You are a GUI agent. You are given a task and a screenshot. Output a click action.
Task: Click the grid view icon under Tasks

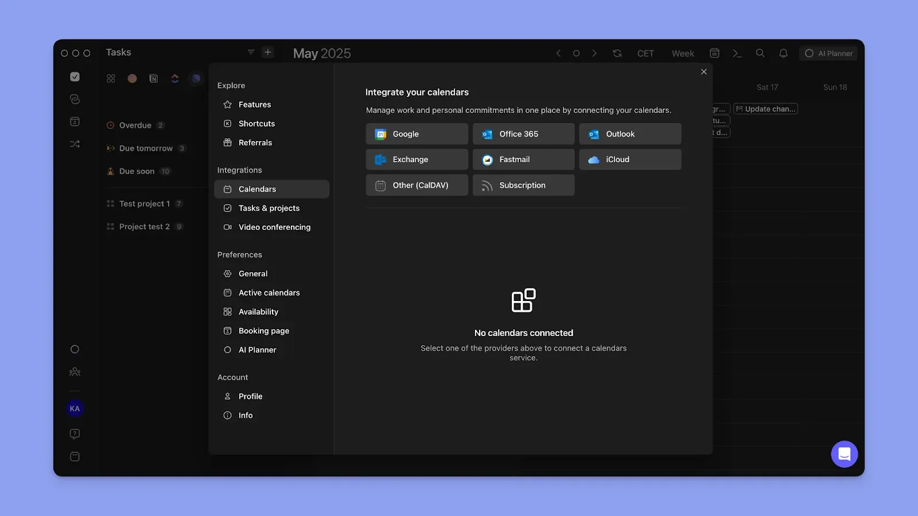[111, 78]
